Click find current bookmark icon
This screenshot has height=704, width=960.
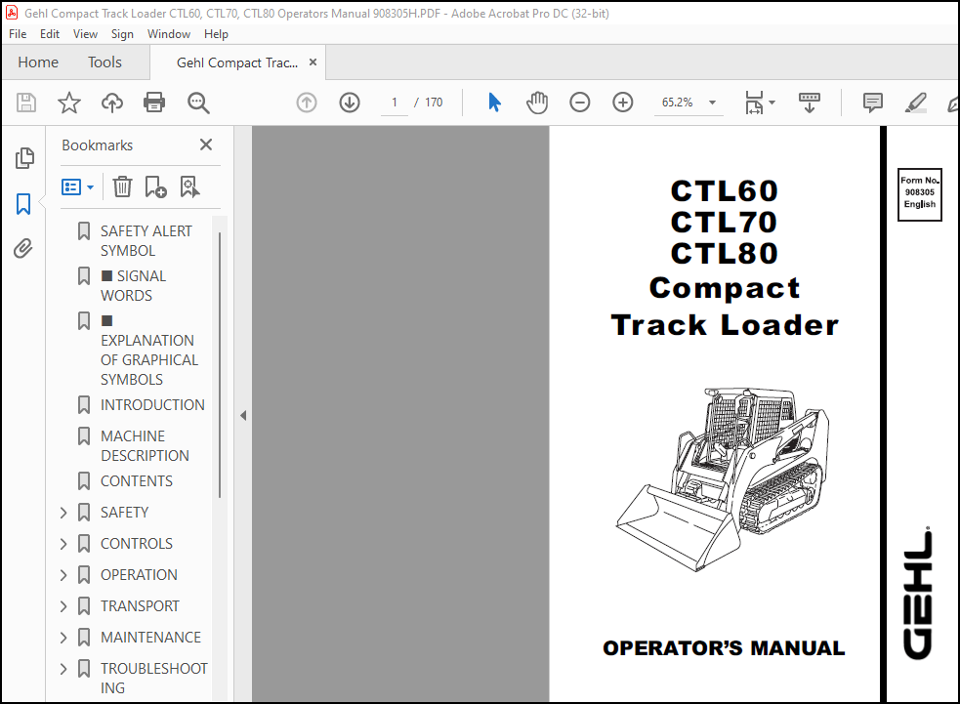tap(189, 186)
